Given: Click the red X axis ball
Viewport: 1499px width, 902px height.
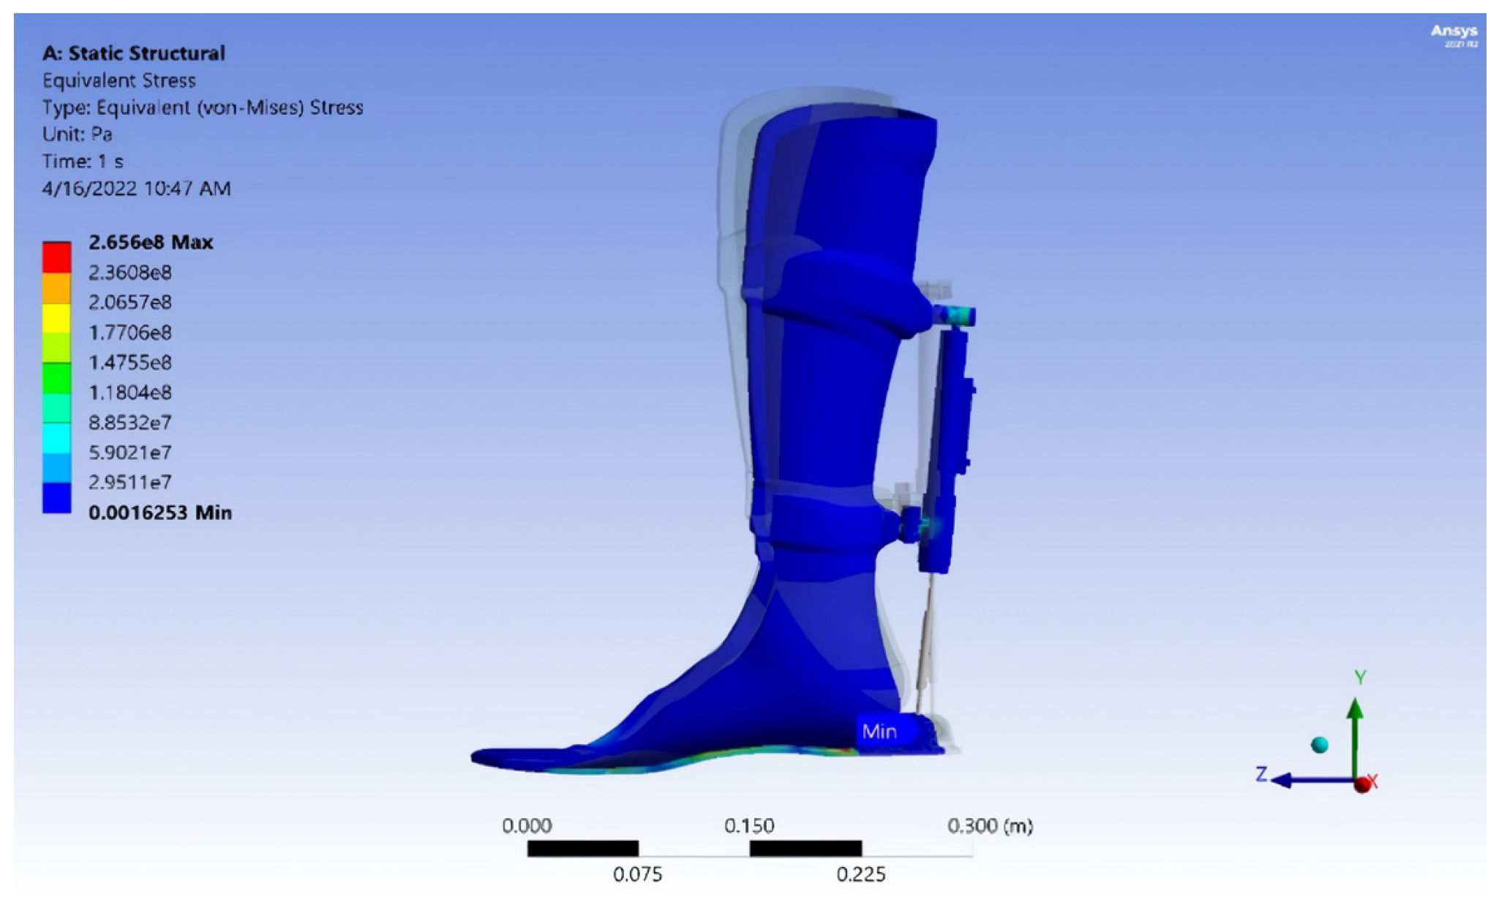Looking at the screenshot, I should (x=1362, y=784).
